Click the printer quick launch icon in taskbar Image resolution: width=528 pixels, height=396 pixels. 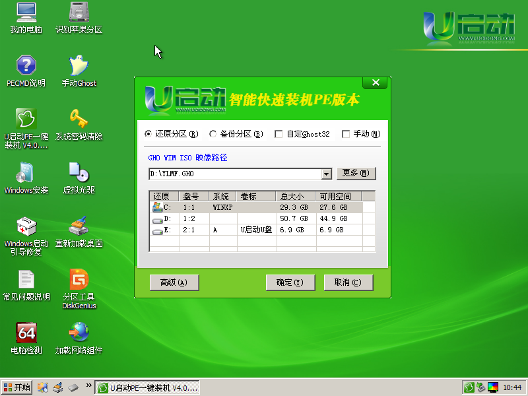click(58, 387)
